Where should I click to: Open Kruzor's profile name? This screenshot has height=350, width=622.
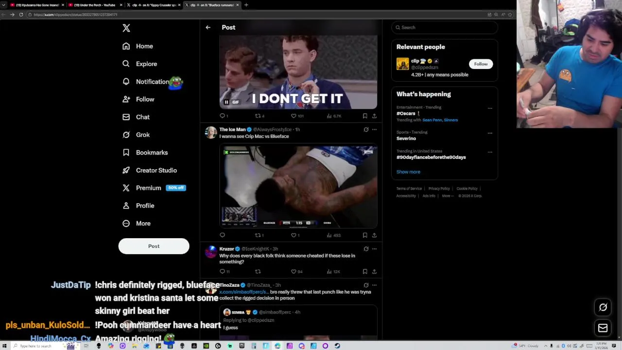coord(226,249)
